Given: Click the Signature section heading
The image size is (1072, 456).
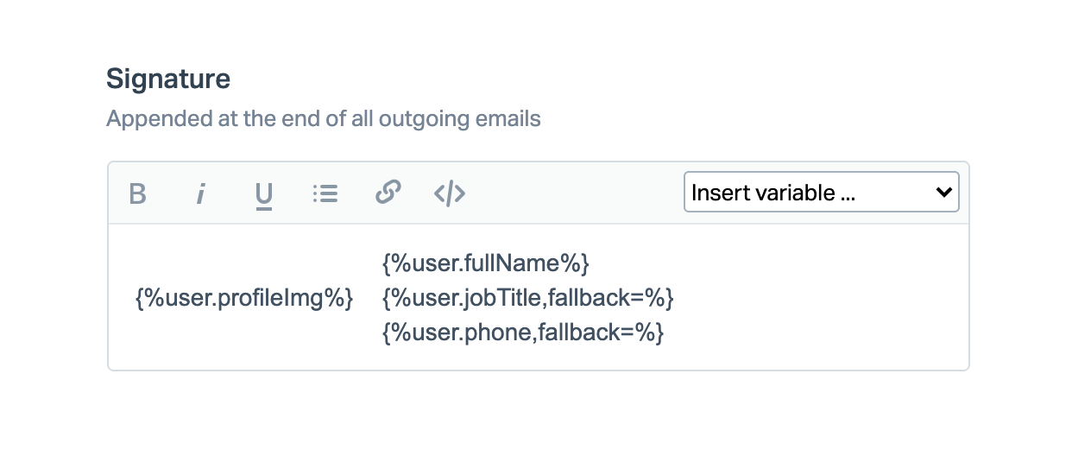Looking at the screenshot, I should (168, 79).
